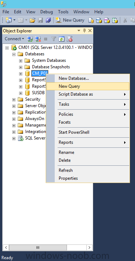Click the Refresh icon in Object Explorer toolbar
This screenshot has height=261, width=135.
click(x=62, y=39)
